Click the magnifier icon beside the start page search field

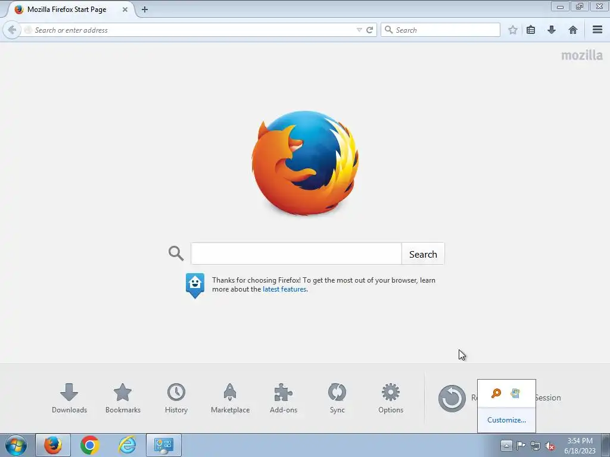[x=176, y=253]
